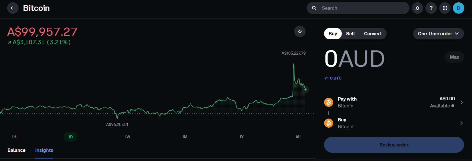This screenshot has width=472, height=161.
Task: Click the A$103,227.79 chart high label
Action: [x=294, y=53]
